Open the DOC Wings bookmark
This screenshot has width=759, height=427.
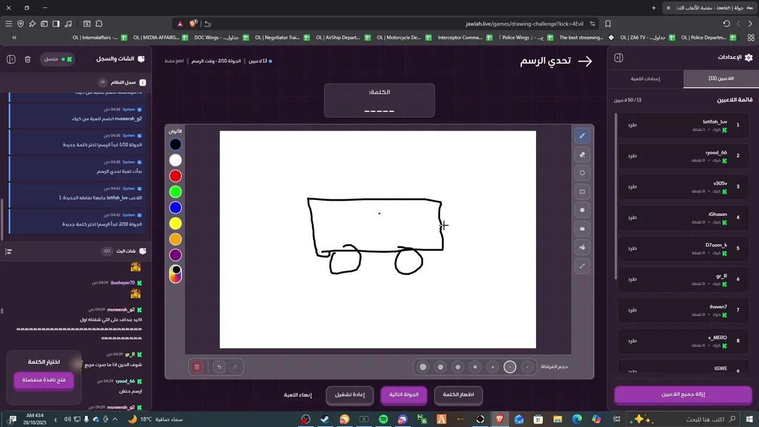(220, 37)
